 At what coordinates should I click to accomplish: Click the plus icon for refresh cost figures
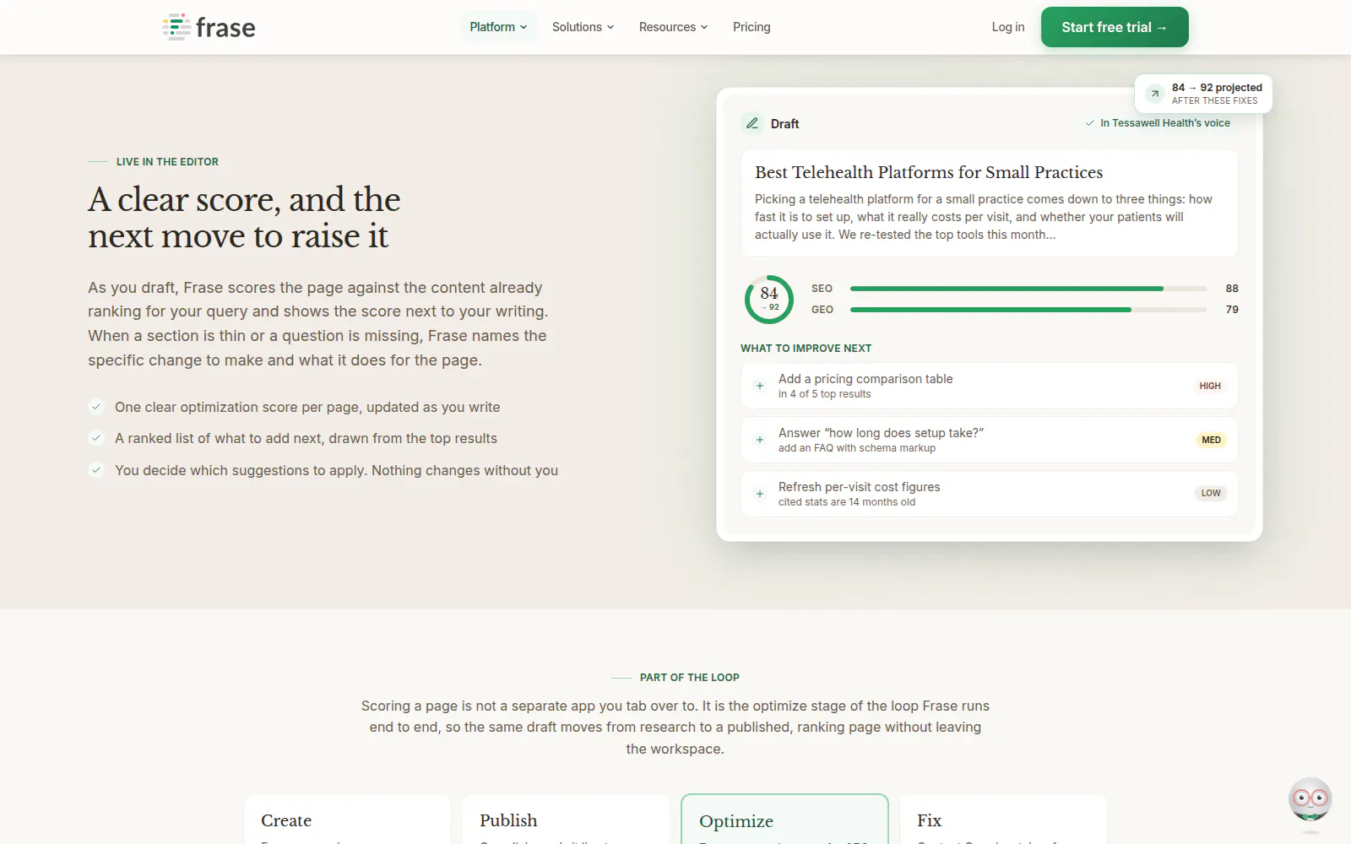click(x=760, y=494)
